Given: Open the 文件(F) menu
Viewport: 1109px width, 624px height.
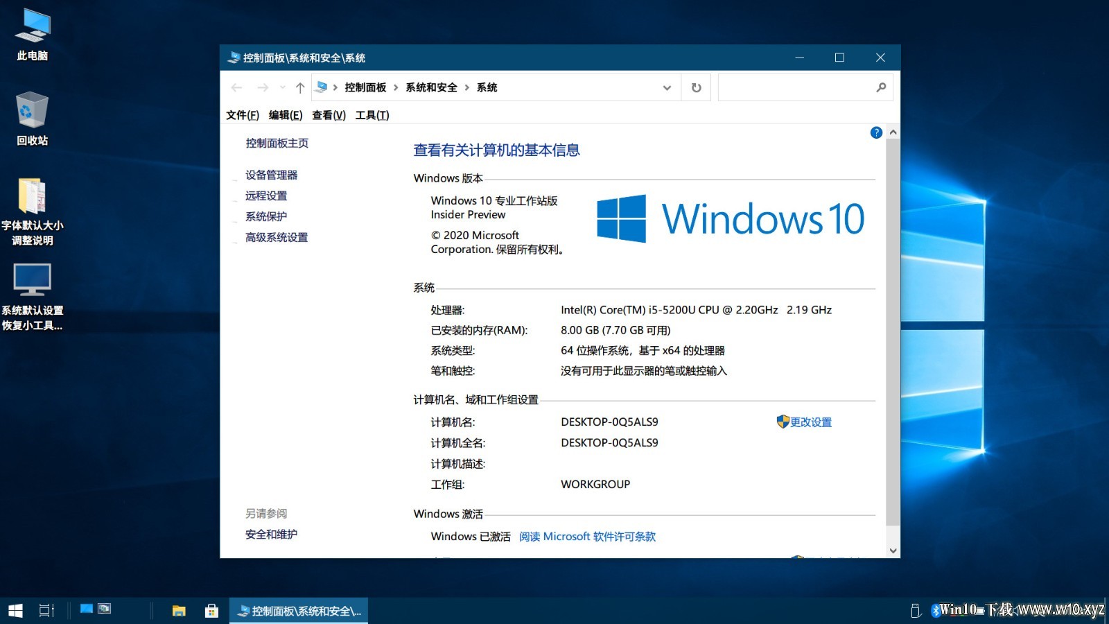Looking at the screenshot, I should point(242,115).
